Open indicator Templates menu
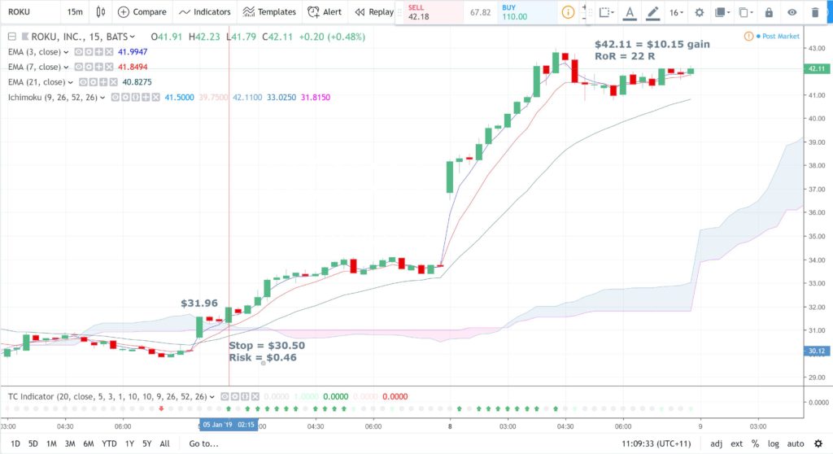This screenshot has width=833, height=454. point(269,11)
